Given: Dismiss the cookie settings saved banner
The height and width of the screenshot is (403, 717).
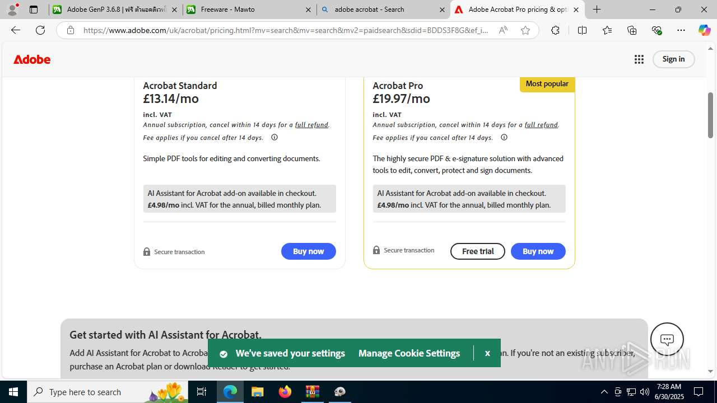Looking at the screenshot, I should (487, 353).
